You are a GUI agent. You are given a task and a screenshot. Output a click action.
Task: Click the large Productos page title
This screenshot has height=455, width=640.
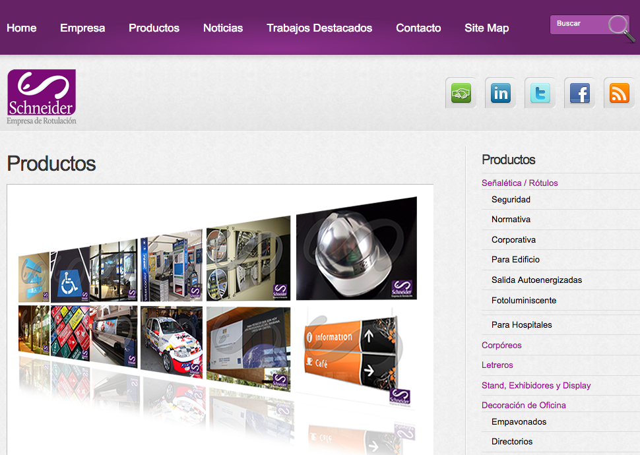tap(51, 164)
